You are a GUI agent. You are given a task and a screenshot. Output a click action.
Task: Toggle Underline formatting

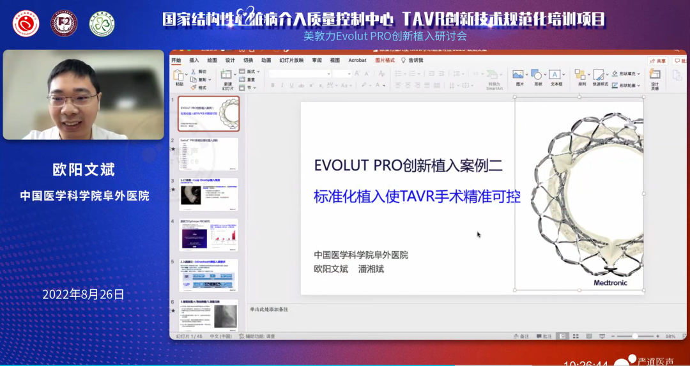(x=292, y=86)
